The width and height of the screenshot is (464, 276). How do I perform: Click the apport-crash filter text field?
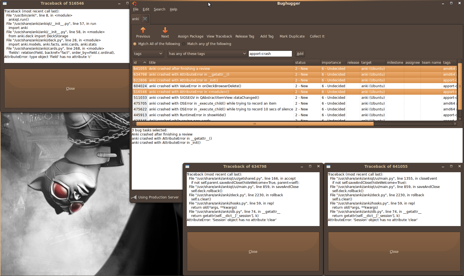tap(270, 54)
